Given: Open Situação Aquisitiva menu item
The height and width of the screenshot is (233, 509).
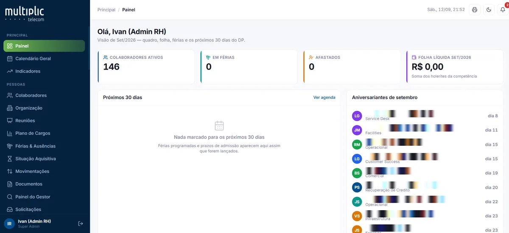Looking at the screenshot, I should click(x=44, y=159).
